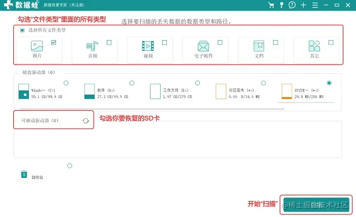Toggle 选择所有文件类型 checkbox
The height and width of the screenshot is (217, 356).
(x=22, y=30)
